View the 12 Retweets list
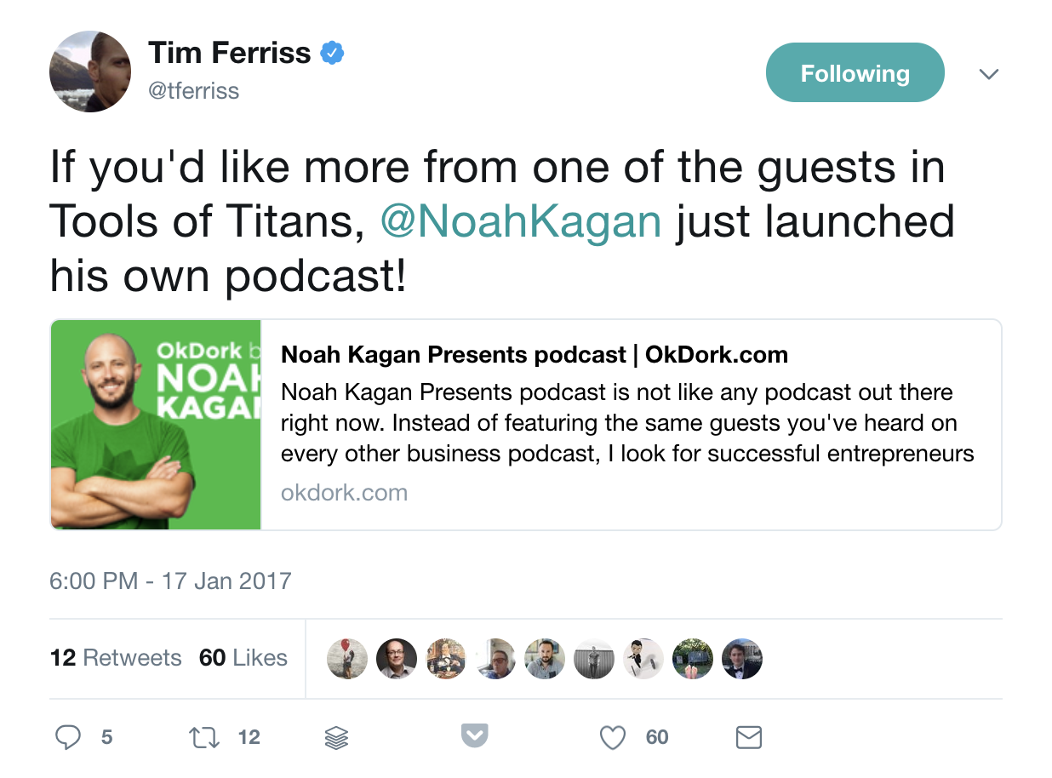The width and height of the screenshot is (1052, 778). coord(116,658)
